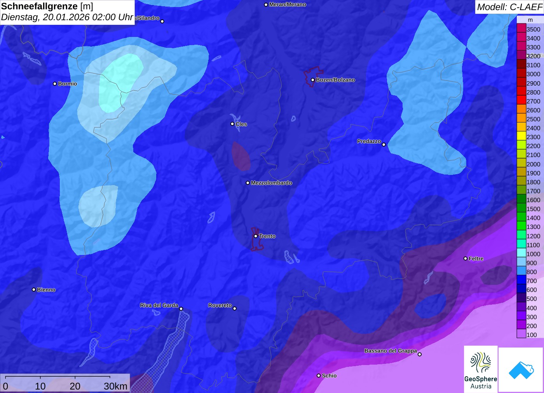
Task: Click the legend unit 'm' header
Action: click(530, 20)
